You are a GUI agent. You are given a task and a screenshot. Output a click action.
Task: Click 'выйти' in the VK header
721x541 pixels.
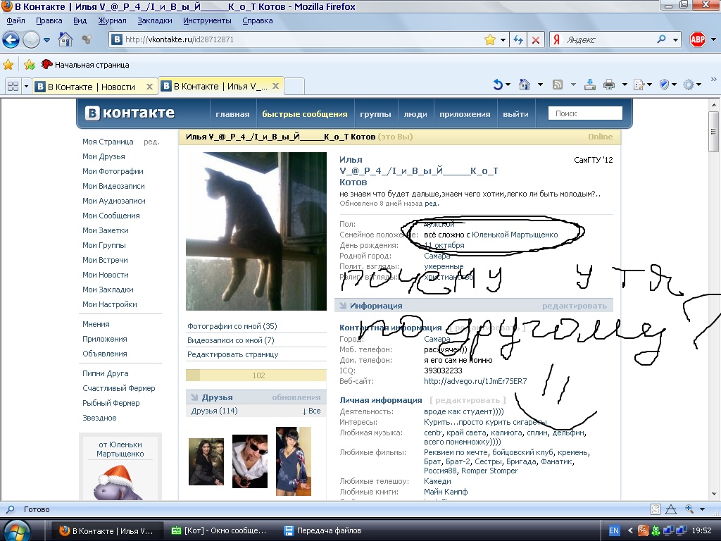coord(515,114)
